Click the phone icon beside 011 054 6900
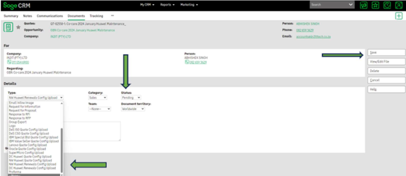406x176 pixels. tap(9, 62)
